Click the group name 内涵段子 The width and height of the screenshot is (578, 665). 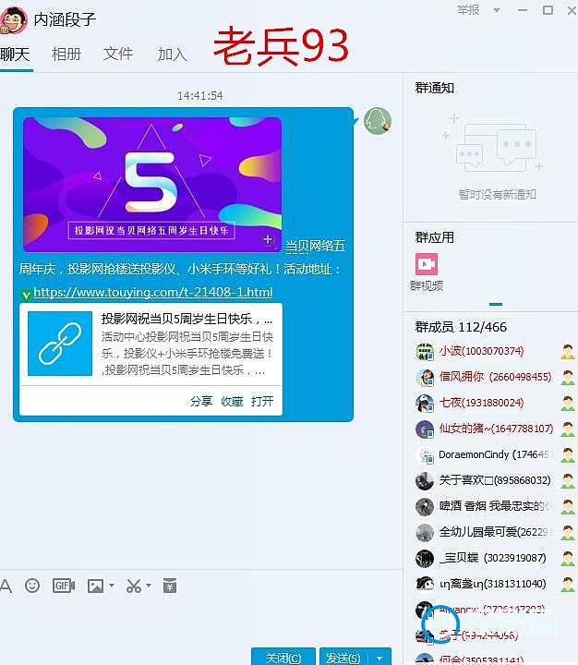65,19
